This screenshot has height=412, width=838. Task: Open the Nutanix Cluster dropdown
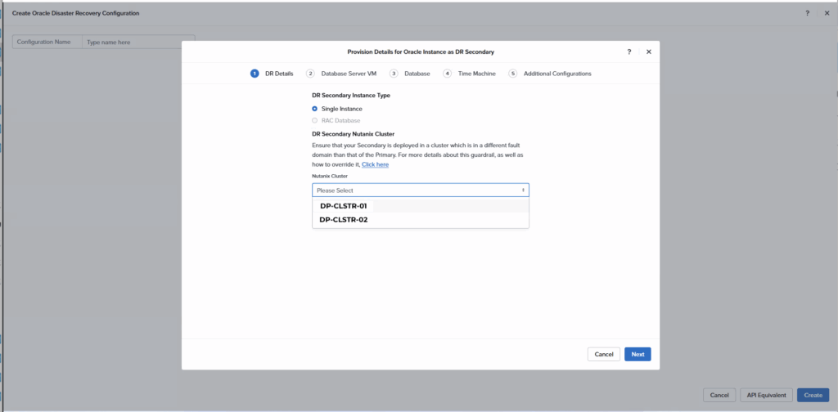click(421, 190)
